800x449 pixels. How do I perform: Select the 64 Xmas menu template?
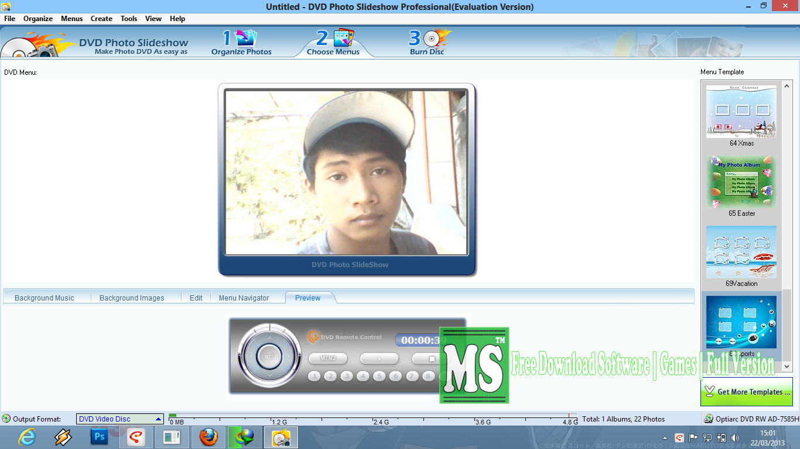point(741,116)
